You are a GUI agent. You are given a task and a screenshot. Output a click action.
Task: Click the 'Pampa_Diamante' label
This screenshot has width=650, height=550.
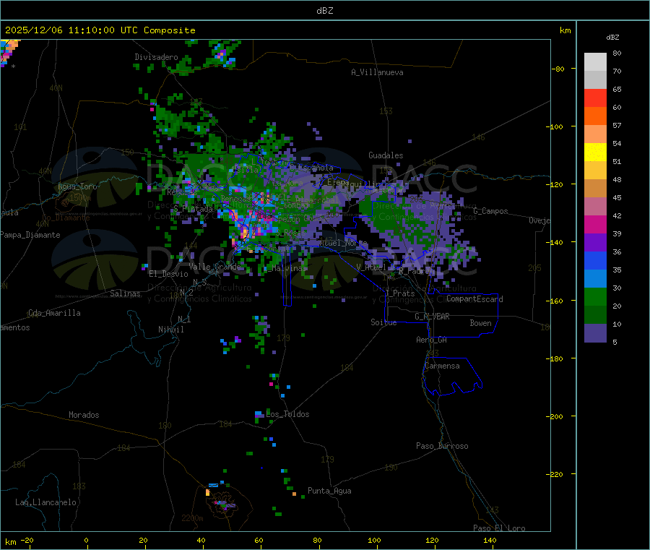pos(30,235)
